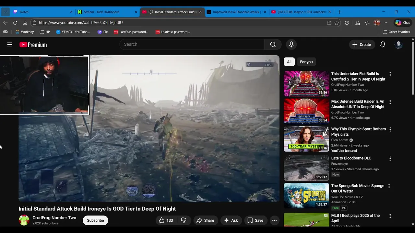415x233 pixels.
Task: Mute the tab using the speaker icon
Action: (x=151, y=12)
